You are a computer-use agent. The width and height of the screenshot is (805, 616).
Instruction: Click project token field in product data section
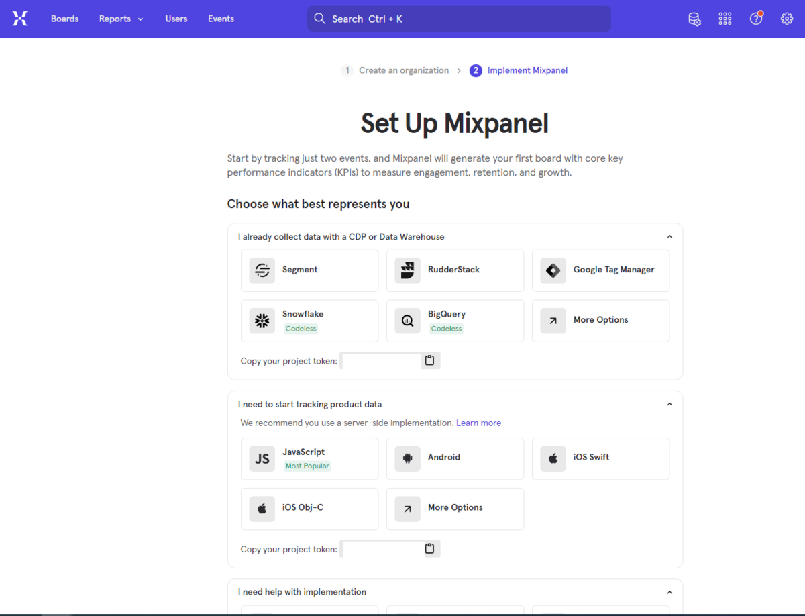pyautogui.click(x=382, y=549)
